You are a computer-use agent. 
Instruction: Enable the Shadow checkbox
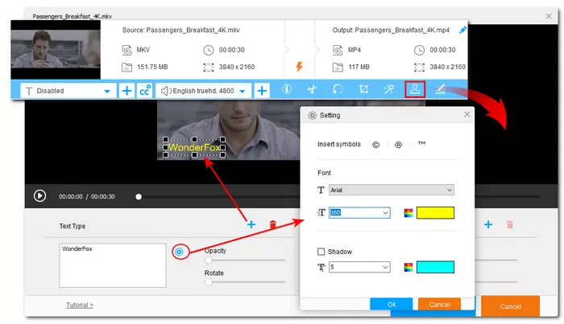point(322,252)
